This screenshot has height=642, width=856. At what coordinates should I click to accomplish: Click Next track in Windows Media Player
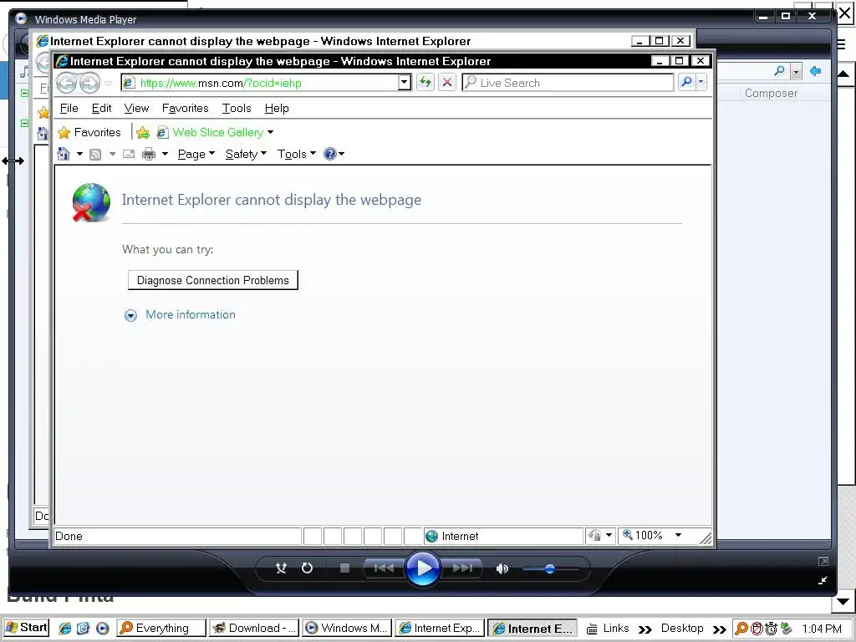(x=462, y=568)
